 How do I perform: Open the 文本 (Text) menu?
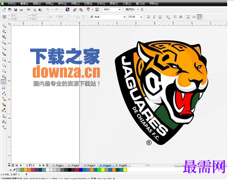point(101,3)
